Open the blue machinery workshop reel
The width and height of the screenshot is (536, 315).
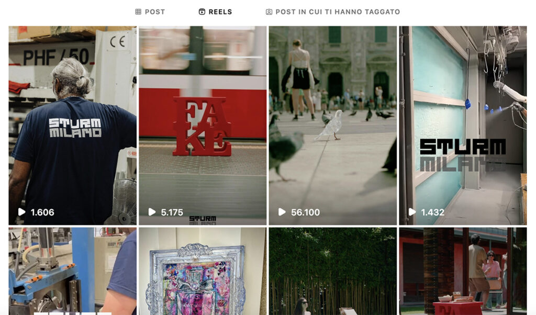point(72,271)
